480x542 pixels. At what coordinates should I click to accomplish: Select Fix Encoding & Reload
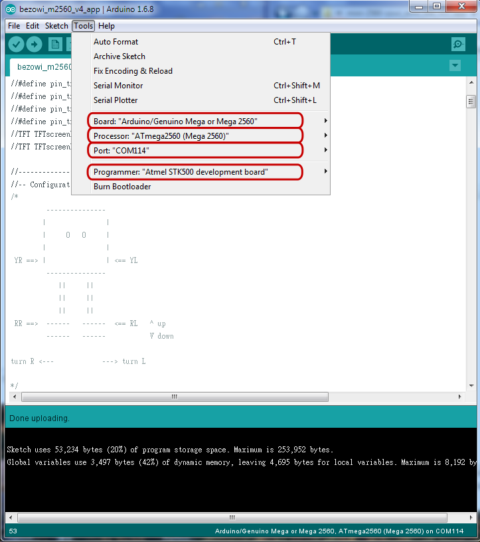click(200, 71)
